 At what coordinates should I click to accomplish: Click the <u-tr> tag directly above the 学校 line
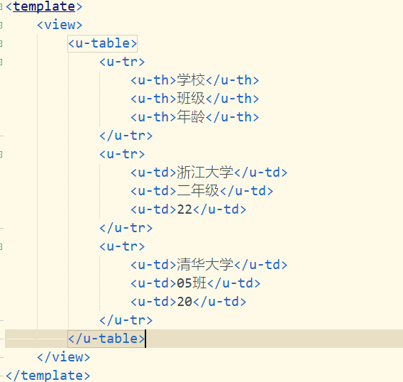pos(122,62)
